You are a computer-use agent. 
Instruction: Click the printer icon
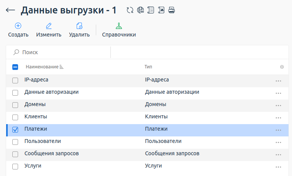tap(172, 10)
